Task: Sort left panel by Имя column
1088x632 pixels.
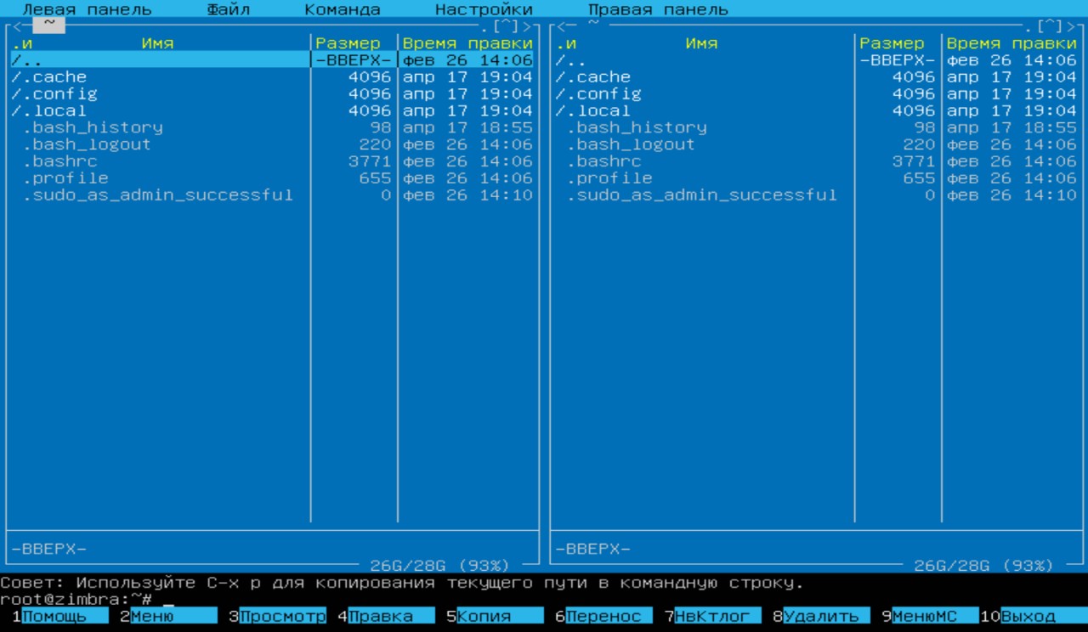Action: point(157,43)
